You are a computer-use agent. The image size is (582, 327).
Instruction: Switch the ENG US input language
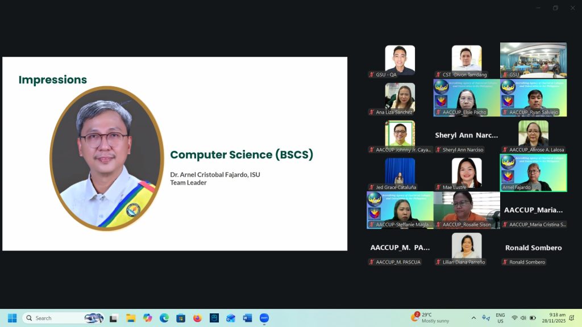pos(500,318)
